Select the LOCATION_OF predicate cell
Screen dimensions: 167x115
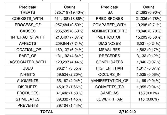click(28, 50)
